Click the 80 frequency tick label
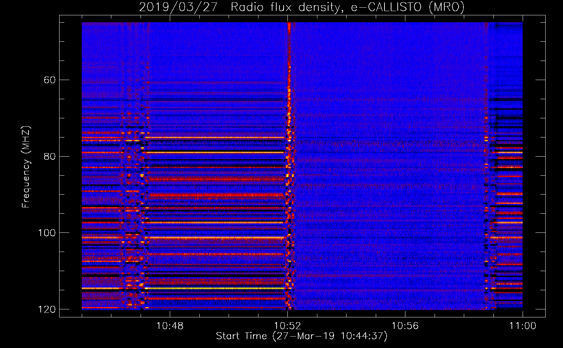 49,156
